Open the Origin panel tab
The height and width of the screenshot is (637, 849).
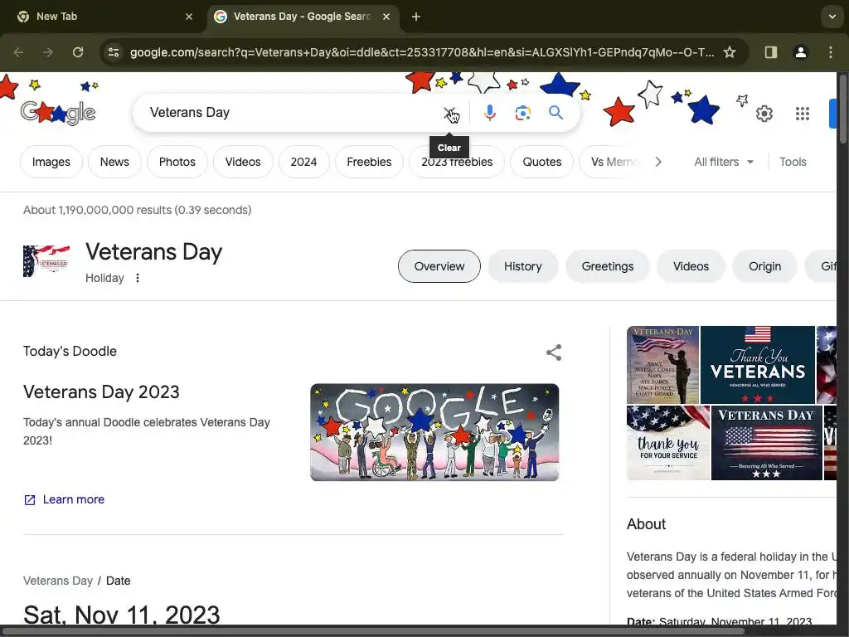(x=764, y=266)
